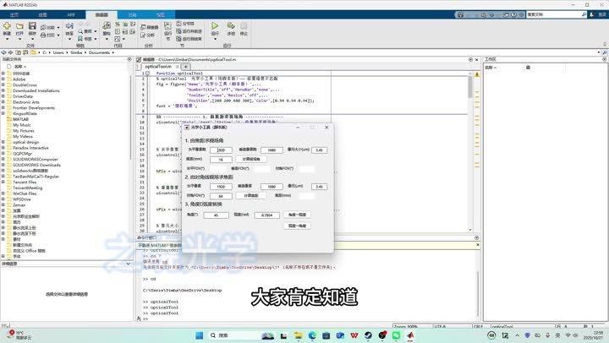The image size is (609, 343).
Task: Click the MATLAB icon on the taskbar
Action: [x=410, y=335]
